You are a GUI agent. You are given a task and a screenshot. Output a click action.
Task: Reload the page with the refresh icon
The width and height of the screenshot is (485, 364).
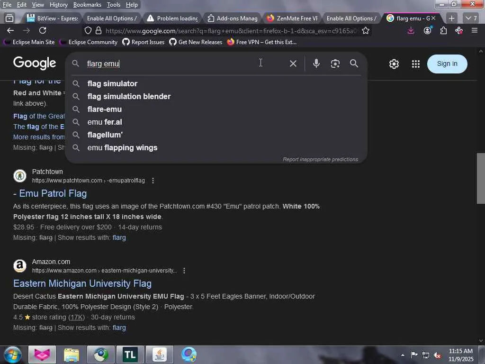tap(43, 30)
